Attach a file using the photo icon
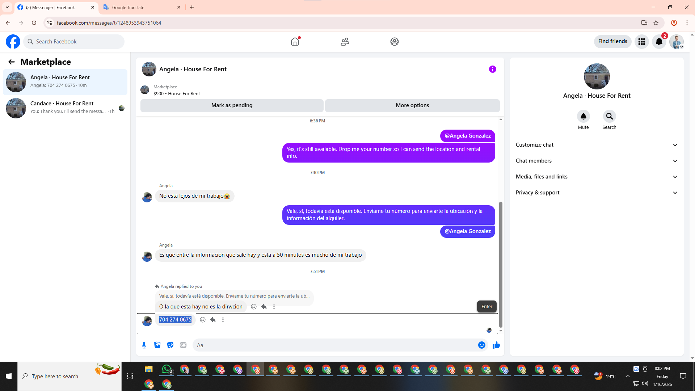695x391 pixels. [157, 345]
